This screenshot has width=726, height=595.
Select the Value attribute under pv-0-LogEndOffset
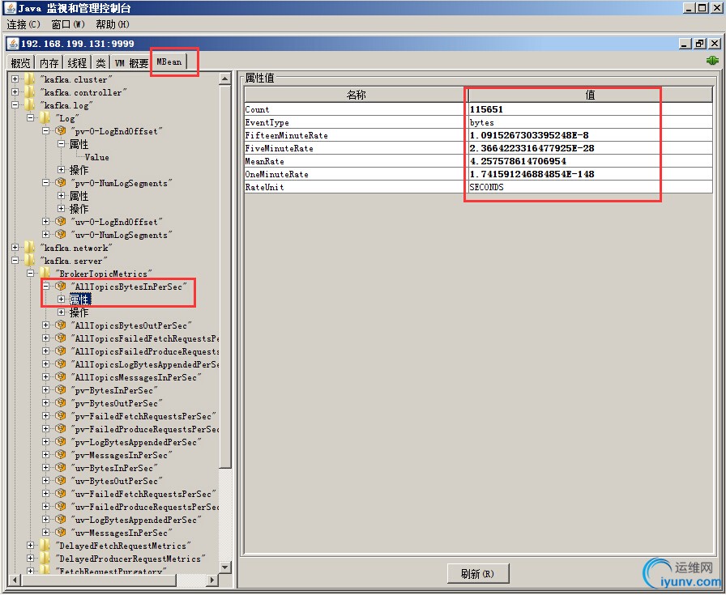pyautogui.click(x=96, y=157)
